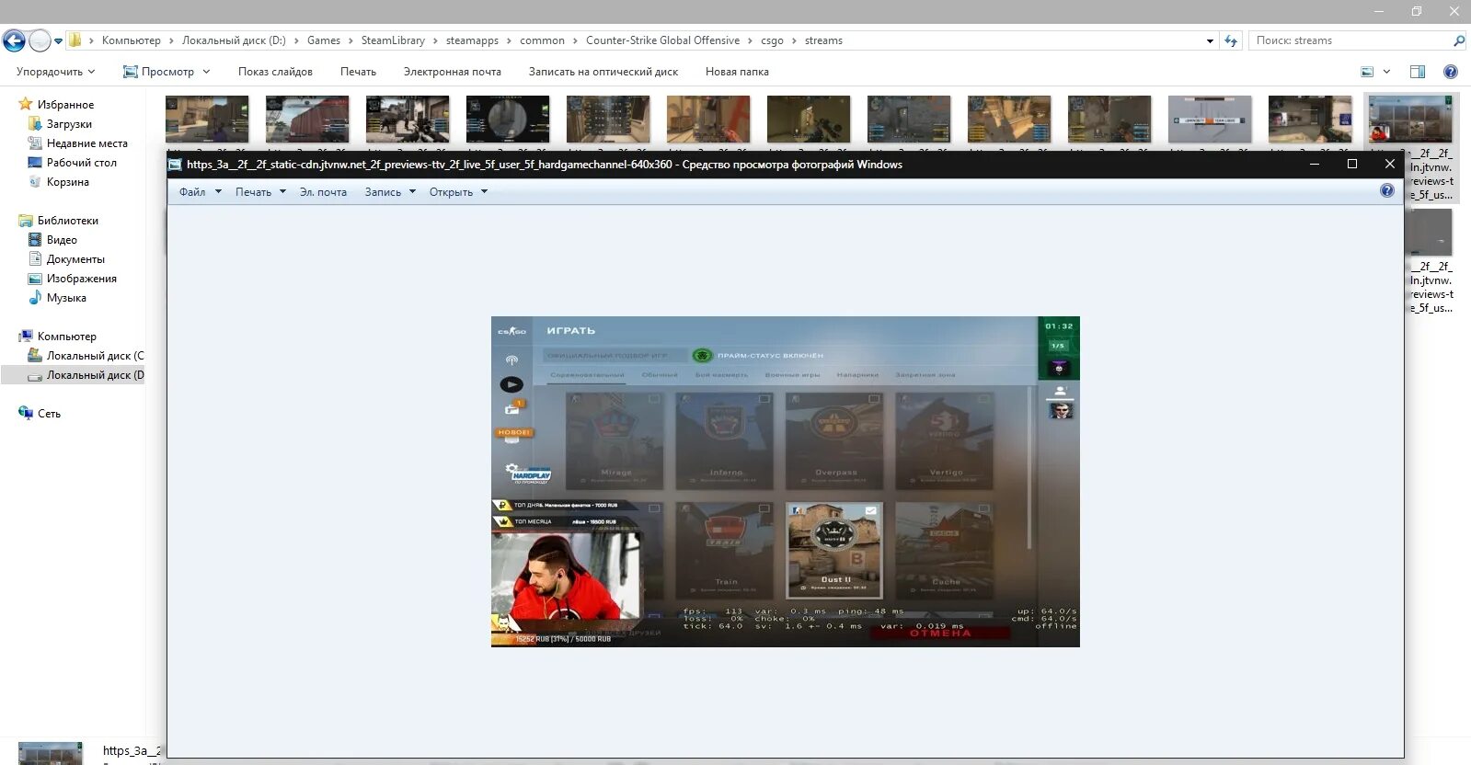1471x765 pixels.
Task: Maximize the Windows photo viewer window
Action: [x=1352, y=164]
